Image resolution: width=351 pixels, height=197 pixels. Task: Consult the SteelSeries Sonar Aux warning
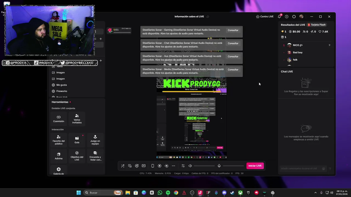233,56
